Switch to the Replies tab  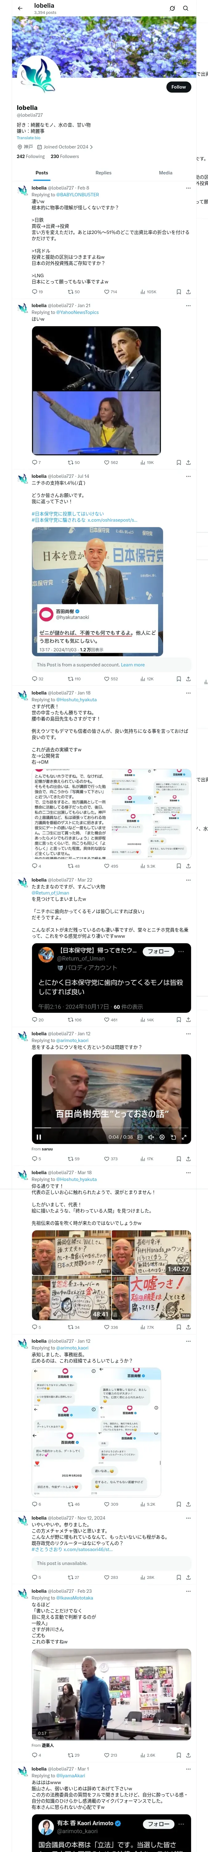(x=103, y=173)
